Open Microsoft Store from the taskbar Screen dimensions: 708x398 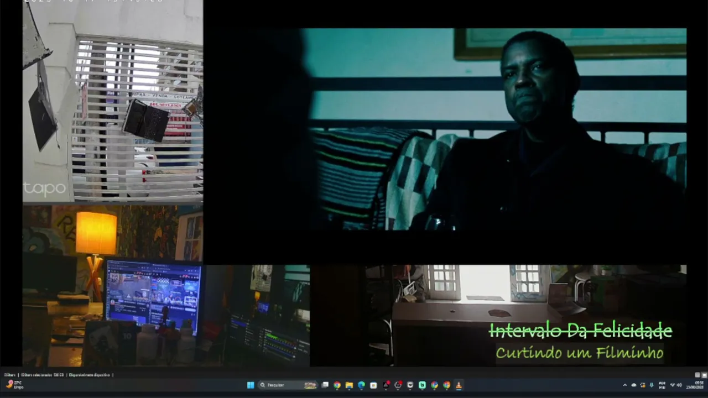(x=373, y=385)
